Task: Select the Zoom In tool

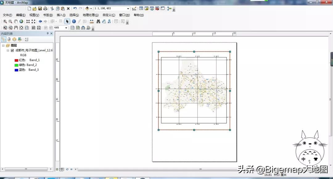Action: (5, 22)
